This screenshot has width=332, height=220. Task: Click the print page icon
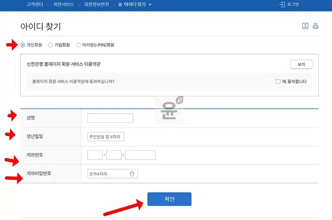[x=316, y=26]
